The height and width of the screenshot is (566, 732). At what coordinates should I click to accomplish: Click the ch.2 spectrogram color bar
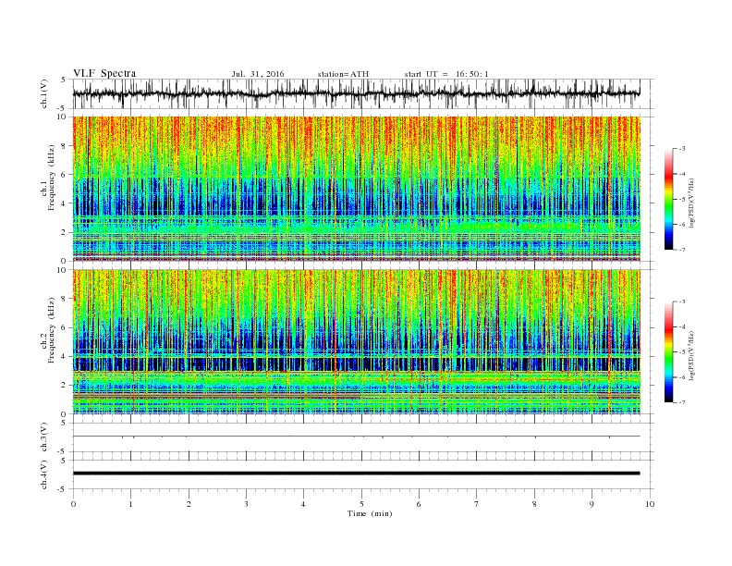pos(668,351)
